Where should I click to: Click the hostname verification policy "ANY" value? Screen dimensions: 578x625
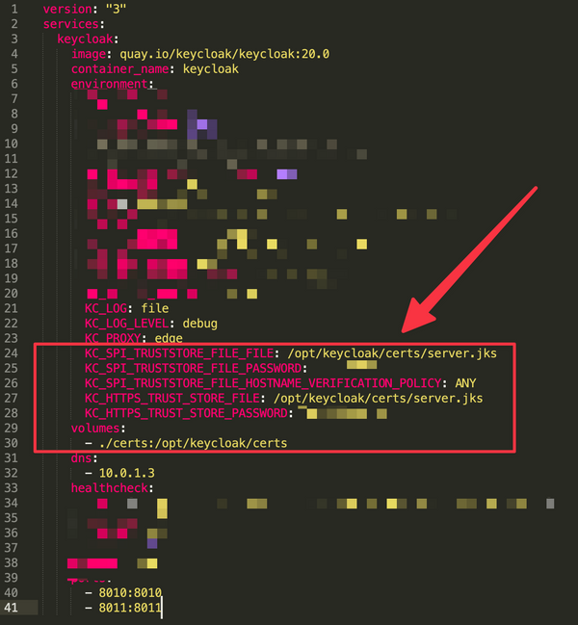pyautogui.click(x=465, y=383)
